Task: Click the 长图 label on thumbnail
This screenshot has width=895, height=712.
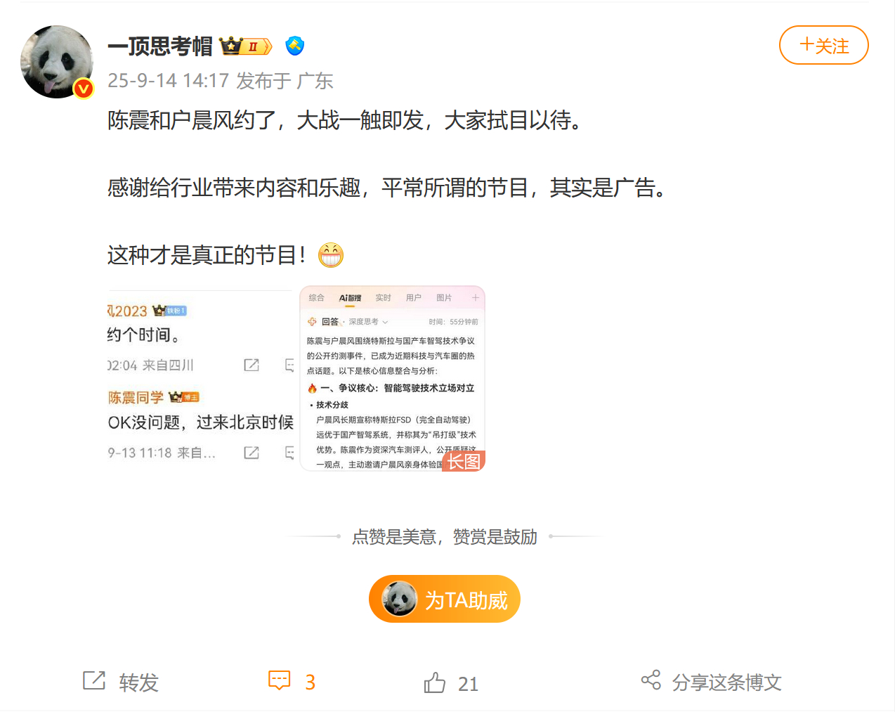Action: 464,461
